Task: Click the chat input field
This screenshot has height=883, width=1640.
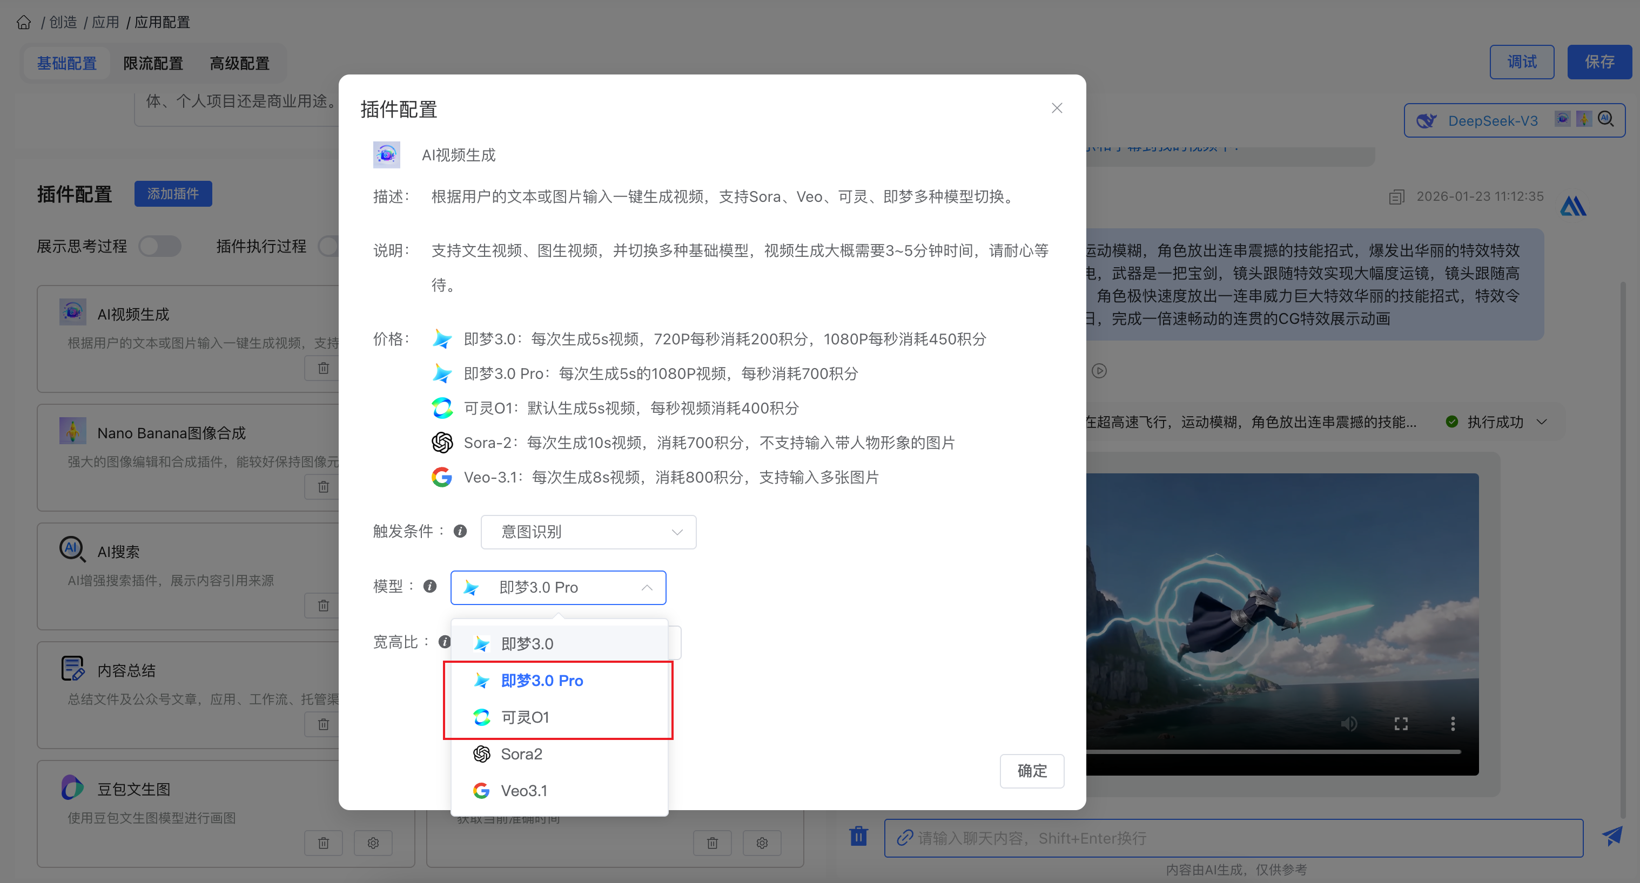Action: pyautogui.click(x=1233, y=838)
